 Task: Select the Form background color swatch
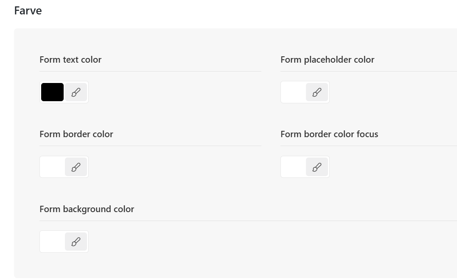point(53,242)
